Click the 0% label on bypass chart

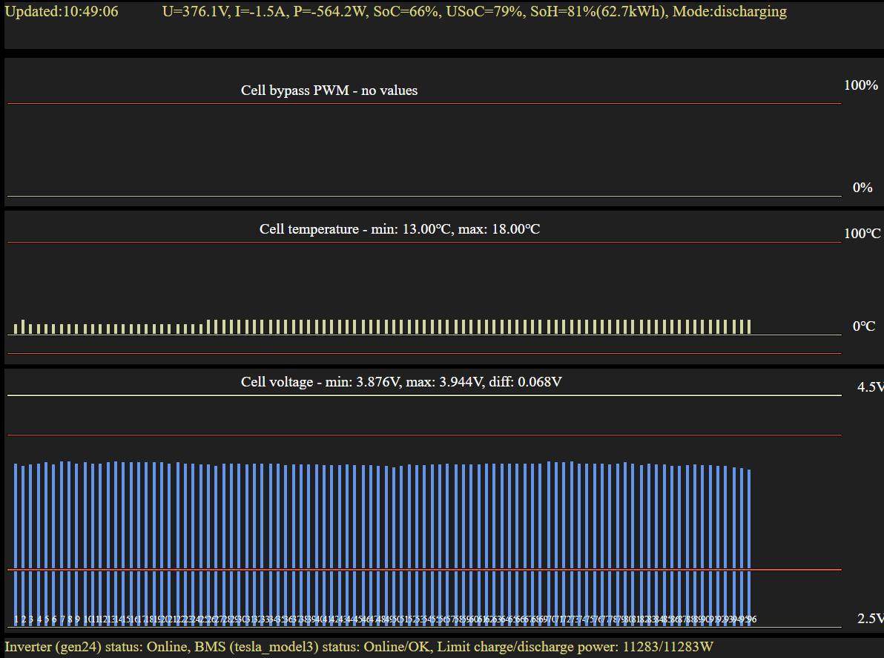click(x=862, y=188)
